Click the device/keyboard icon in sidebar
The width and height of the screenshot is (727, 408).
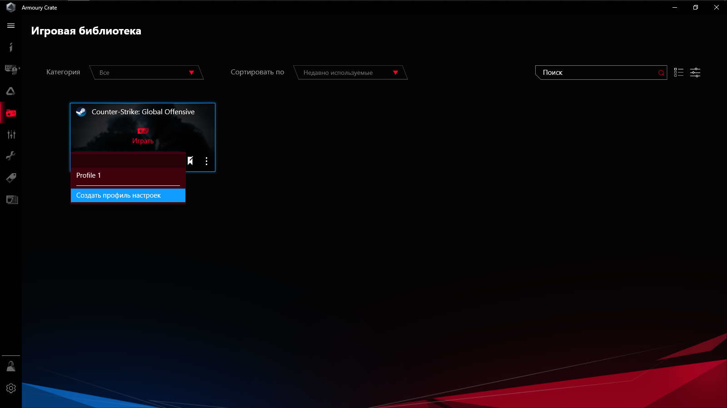tap(11, 69)
